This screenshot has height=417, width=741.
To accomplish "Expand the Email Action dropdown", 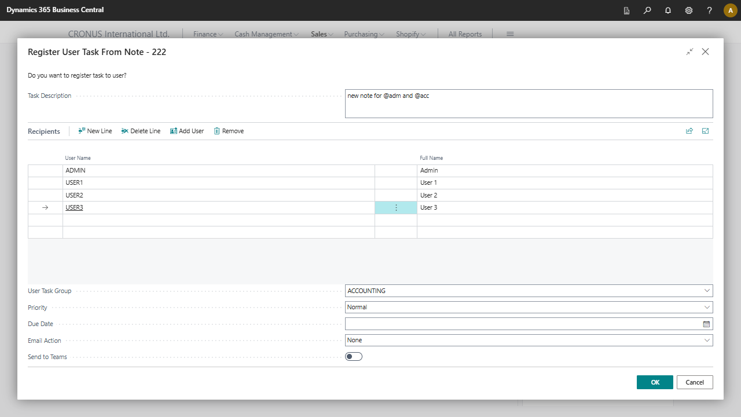I will (707, 341).
